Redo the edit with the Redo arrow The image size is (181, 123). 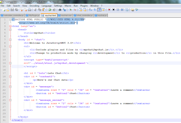(54, 10)
